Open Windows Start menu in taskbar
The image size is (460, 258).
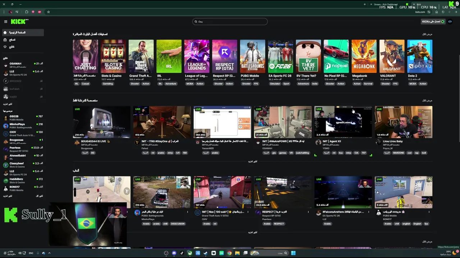pos(293,253)
